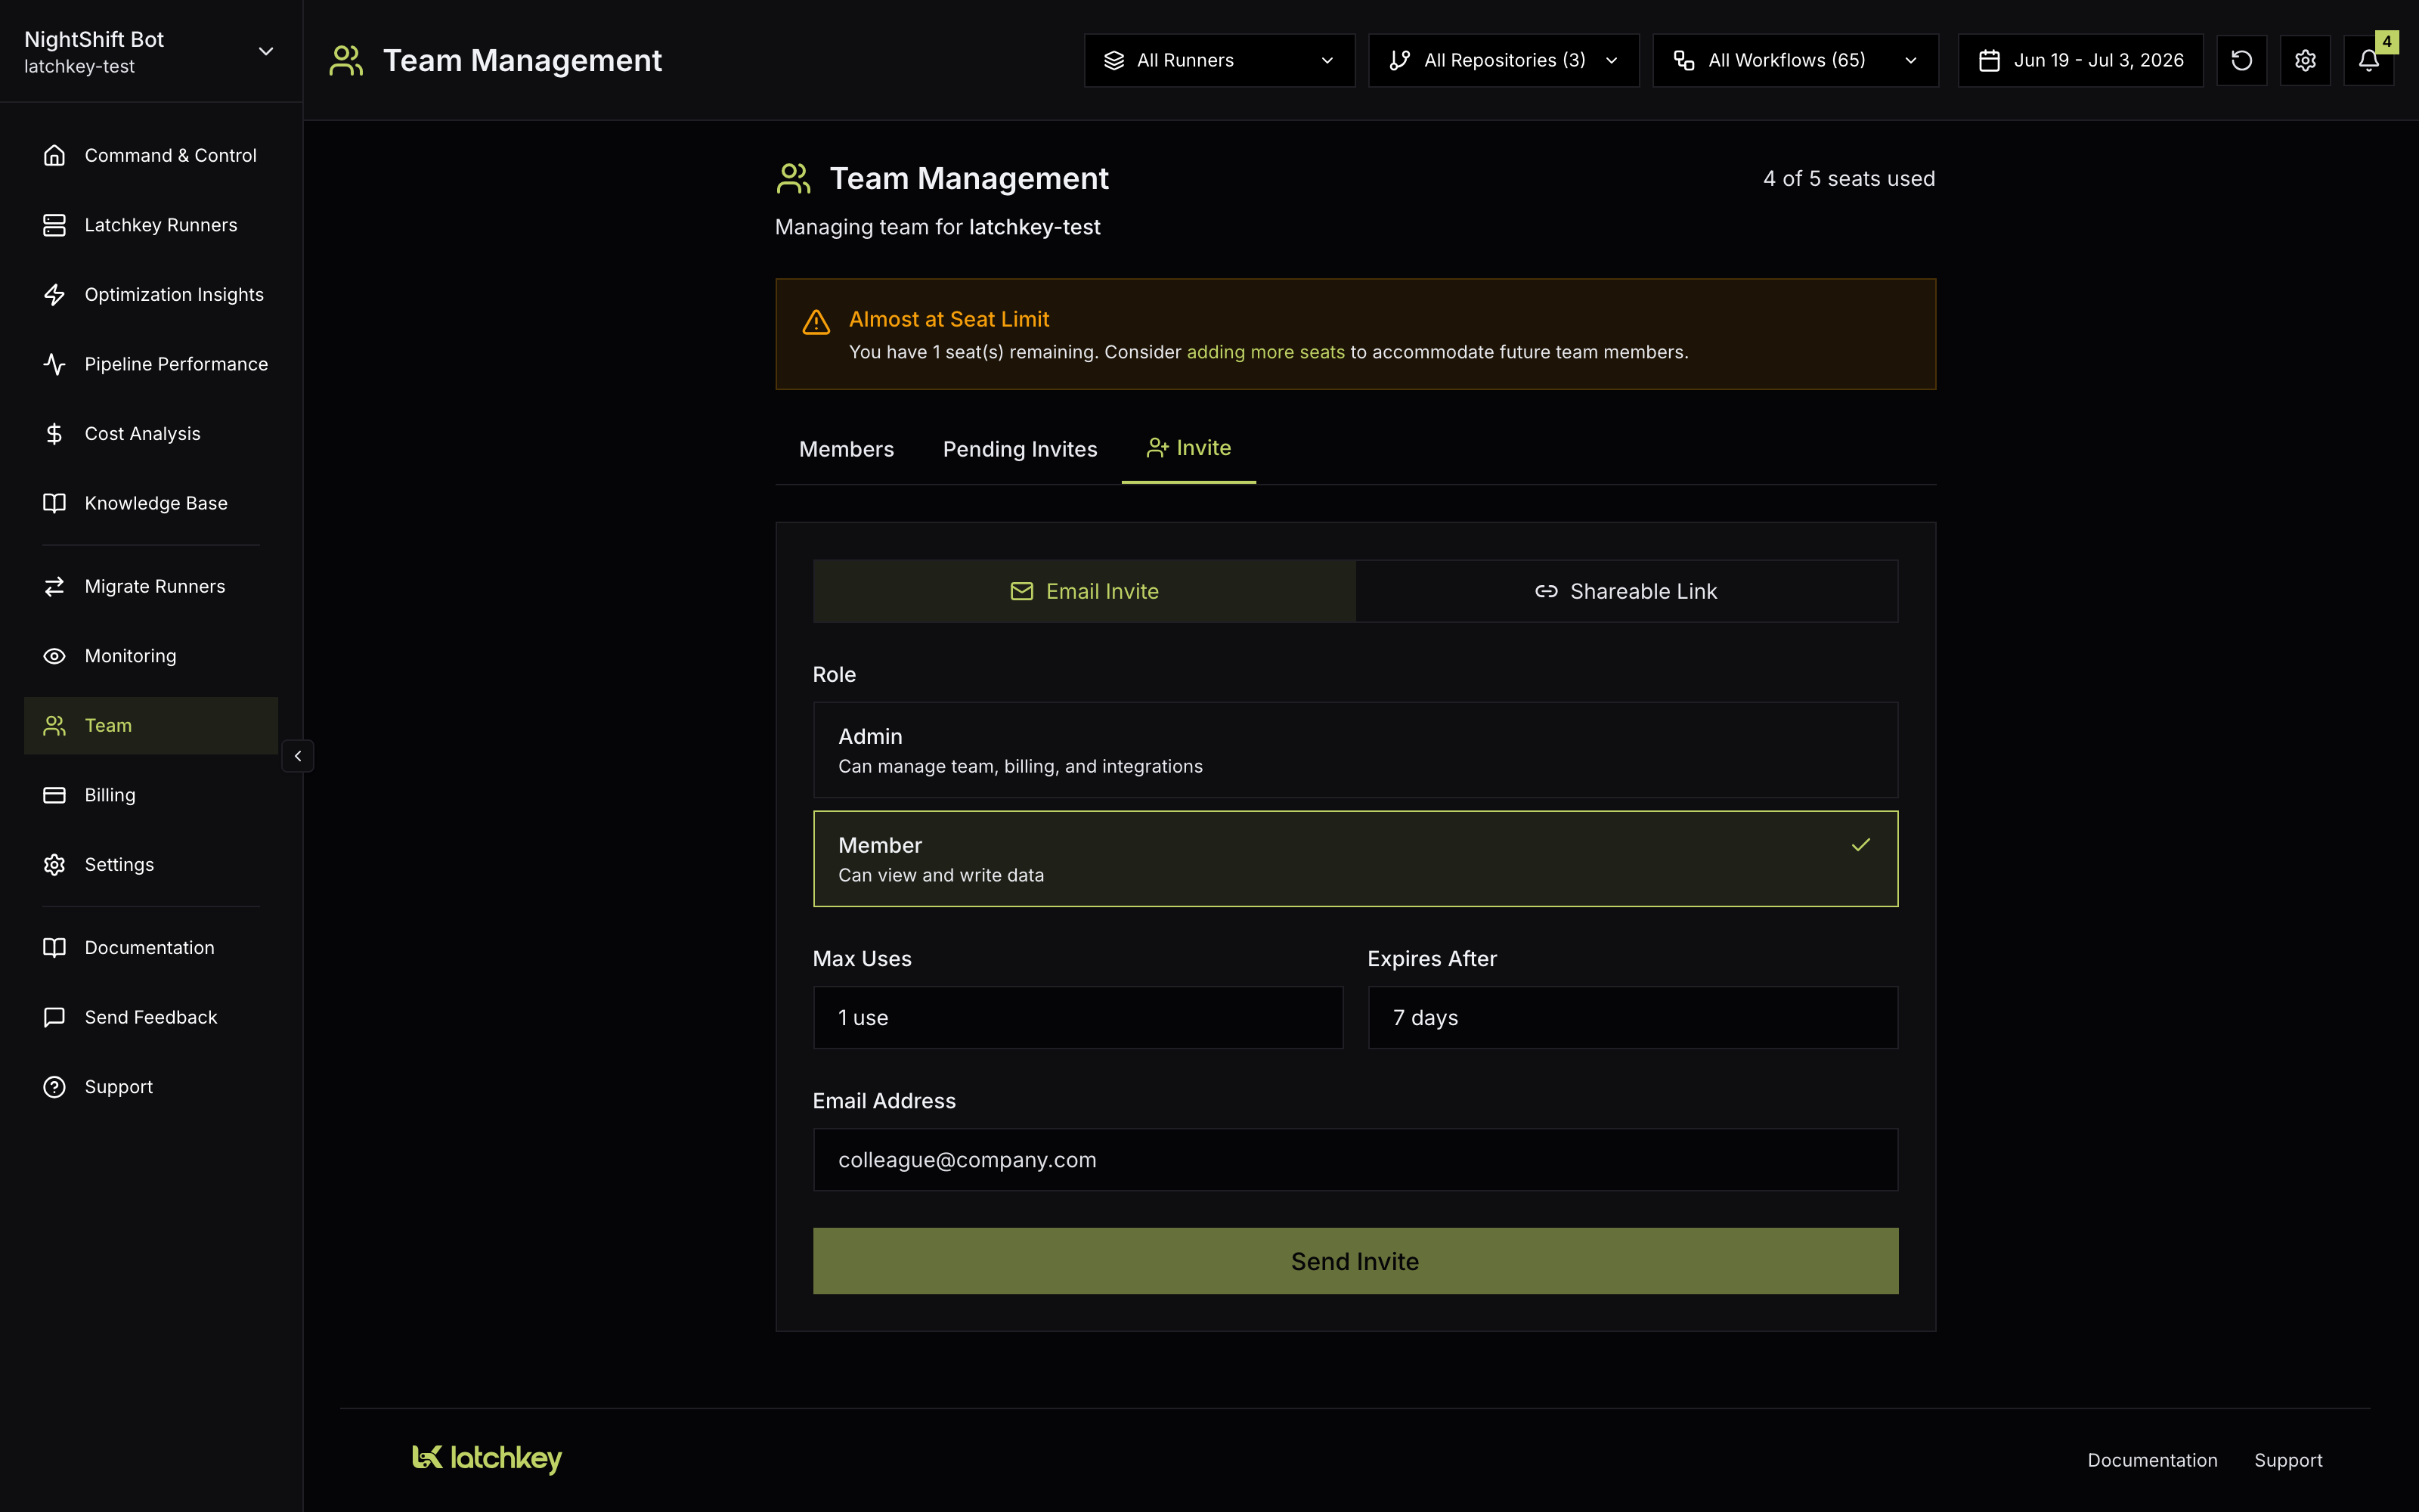
Task: Switch to the Shareable Link mode
Action: (1626, 591)
